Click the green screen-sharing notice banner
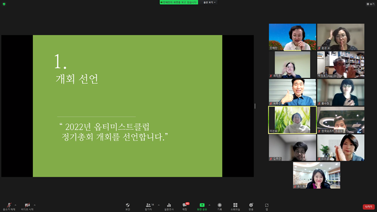The width and height of the screenshot is (377, 212). [x=179, y=2]
